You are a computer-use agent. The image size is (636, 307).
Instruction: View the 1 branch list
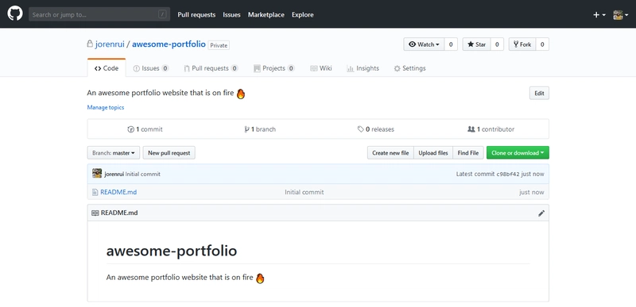tap(260, 129)
